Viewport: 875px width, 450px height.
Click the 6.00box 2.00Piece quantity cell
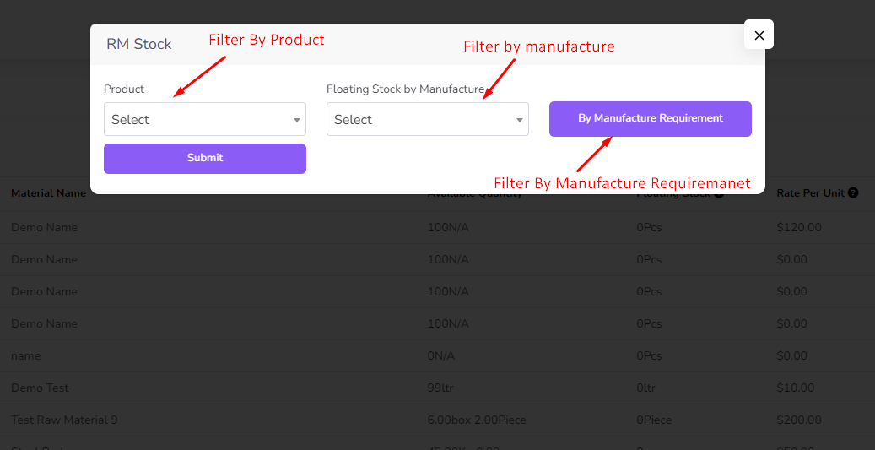(x=475, y=420)
